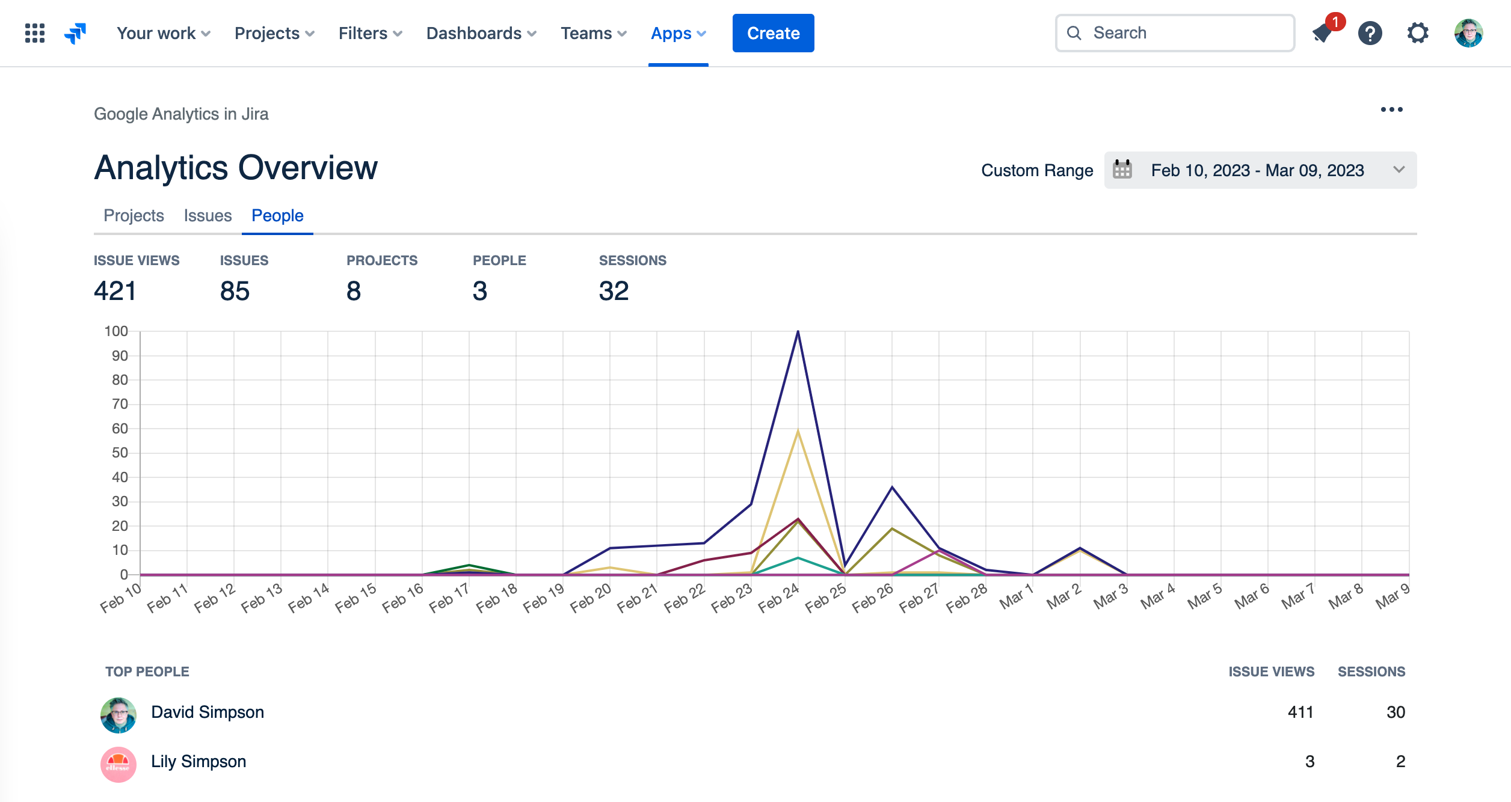This screenshot has height=802, width=1511.
Task: Open the user profile avatar menu
Action: click(x=1468, y=33)
